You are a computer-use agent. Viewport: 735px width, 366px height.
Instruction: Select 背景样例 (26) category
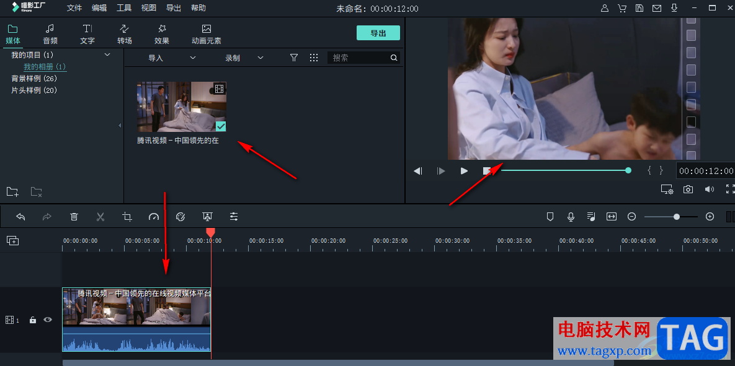pos(33,79)
